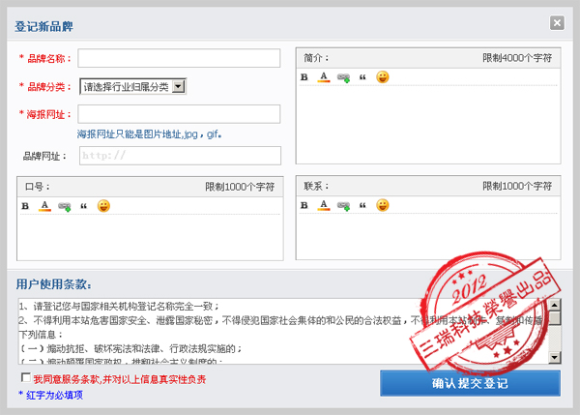Viewport: 580px width, 415px height.
Task: Click inside the 联系 text area
Action: (428, 236)
